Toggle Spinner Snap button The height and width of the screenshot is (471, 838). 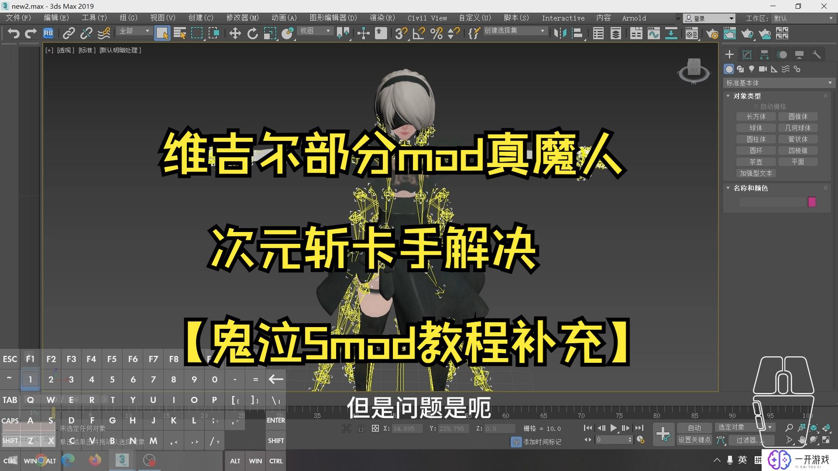[x=453, y=33]
